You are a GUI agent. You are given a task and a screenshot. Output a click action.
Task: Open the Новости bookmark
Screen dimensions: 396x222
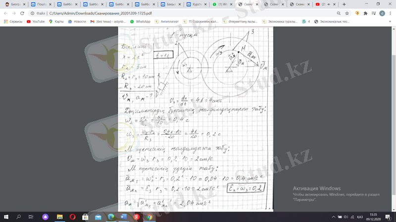coord(77,22)
